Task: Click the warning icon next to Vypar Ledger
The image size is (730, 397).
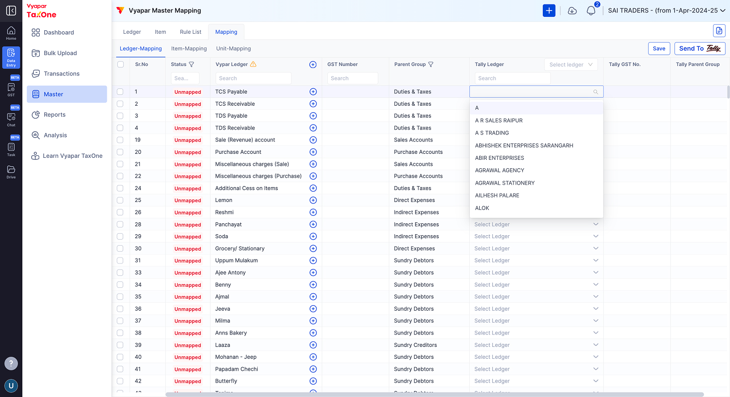Action: point(253,64)
